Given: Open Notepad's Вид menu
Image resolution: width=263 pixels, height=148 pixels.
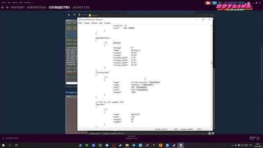Looking at the screenshot, I should [x=101, y=23].
